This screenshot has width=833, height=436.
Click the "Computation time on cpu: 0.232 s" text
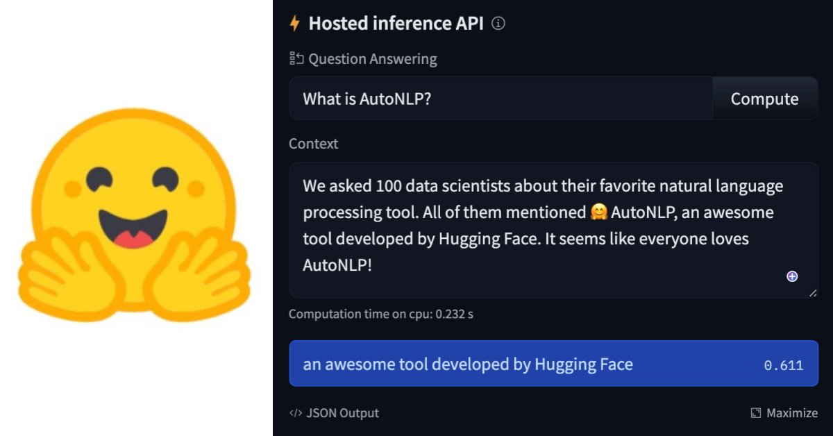pos(381,314)
